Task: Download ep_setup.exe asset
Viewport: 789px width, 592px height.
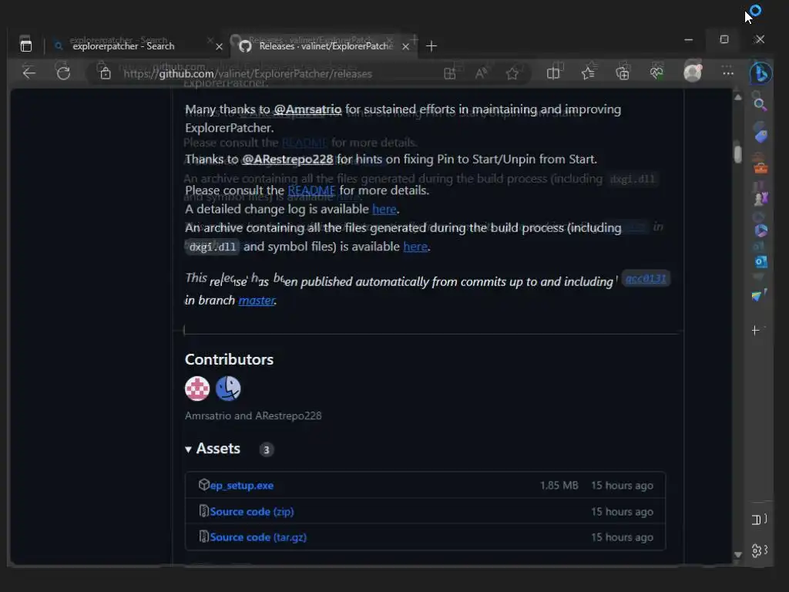Action: (x=241, y=486)
